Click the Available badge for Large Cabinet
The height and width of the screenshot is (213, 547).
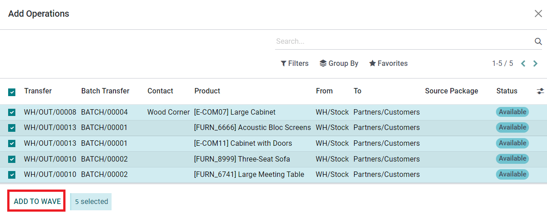point(512,112)
